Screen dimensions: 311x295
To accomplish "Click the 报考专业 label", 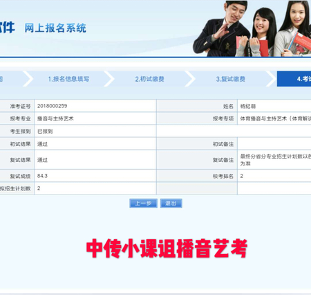I will click(20, 118).
